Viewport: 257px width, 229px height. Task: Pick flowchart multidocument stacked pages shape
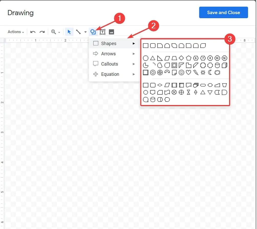[196, 85]
